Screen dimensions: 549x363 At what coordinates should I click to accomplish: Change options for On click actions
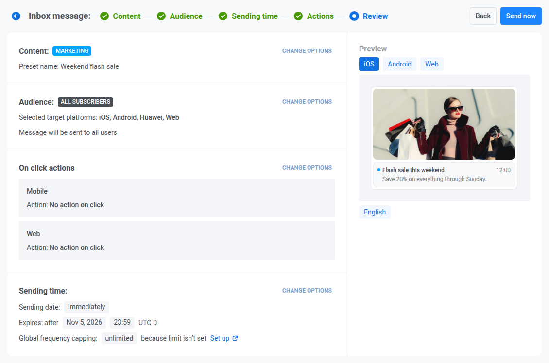[x=307, y=168]
